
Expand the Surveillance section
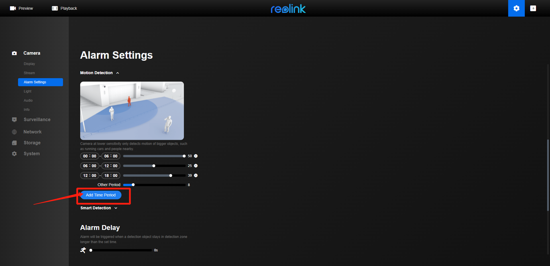37,120
